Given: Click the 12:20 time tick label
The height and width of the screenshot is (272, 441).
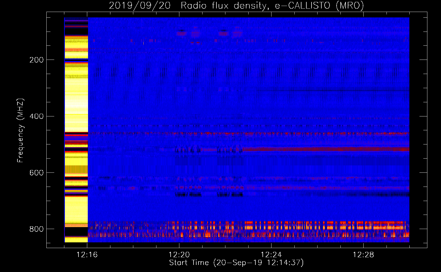Looking at the screenshot, I should [x=179, y=255].
